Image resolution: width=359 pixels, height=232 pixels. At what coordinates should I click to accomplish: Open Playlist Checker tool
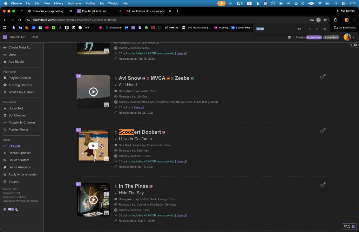pos(20,78)
